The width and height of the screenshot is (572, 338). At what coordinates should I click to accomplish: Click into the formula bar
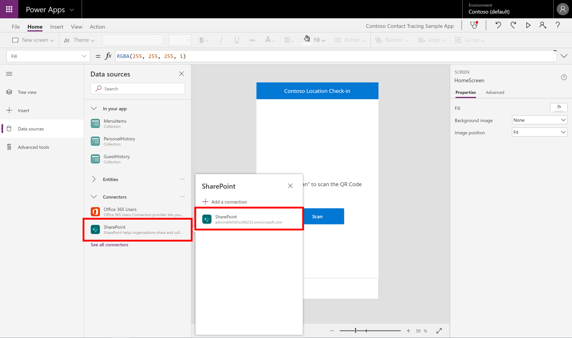pyautogui.click(x=334, y=56)
